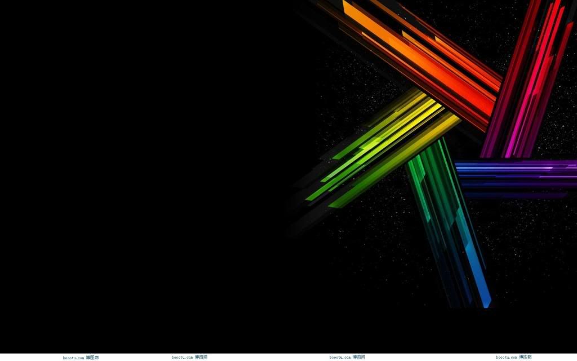The image size is (577, 361).
Task: Click the white strip along the bottom edge
Action: (x=282, y=357)
